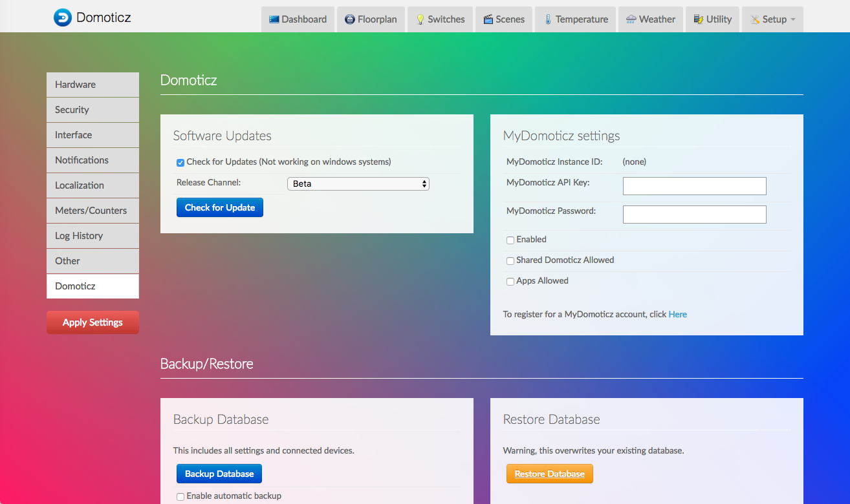Switch to the Switches tab label
The image size is (850, 504).
446,19
